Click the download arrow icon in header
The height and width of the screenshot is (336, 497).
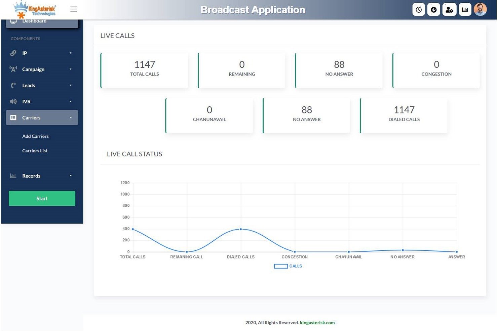(434, 10)
